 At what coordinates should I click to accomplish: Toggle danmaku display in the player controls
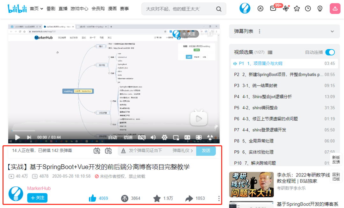[142, 137]
